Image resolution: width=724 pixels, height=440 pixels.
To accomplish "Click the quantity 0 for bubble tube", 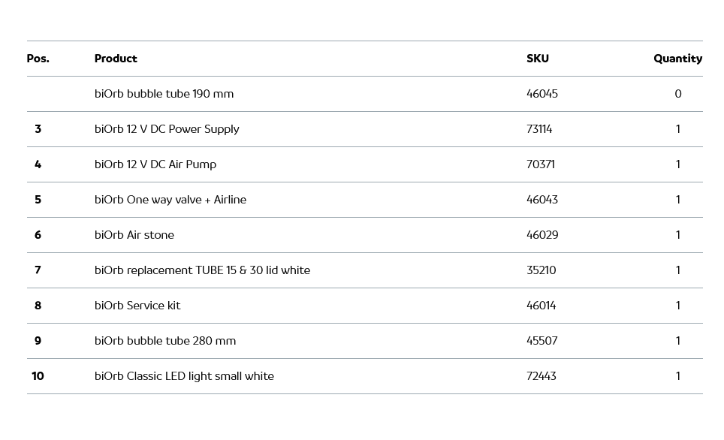I will [677, 94].
